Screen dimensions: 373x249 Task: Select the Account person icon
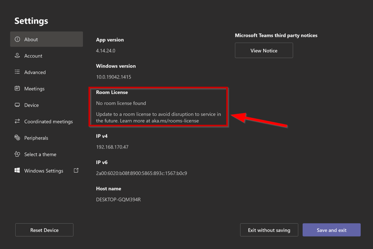point(18,56)
